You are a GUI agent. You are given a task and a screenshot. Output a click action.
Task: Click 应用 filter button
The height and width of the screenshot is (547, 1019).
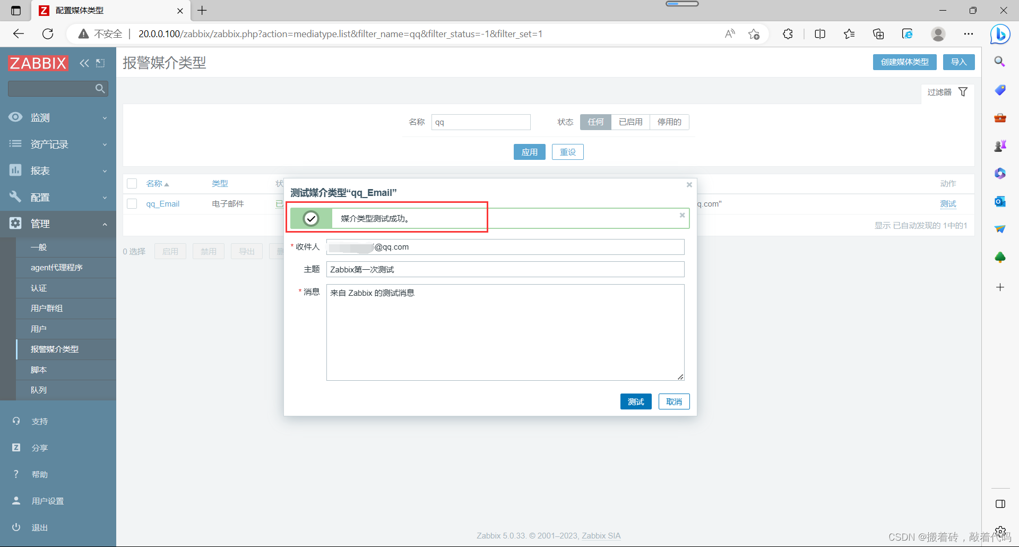529,152
